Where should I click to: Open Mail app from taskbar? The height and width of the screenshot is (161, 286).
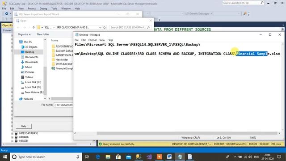click(x=128, y=157)
